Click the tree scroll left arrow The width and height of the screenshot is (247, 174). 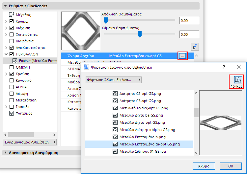[x=5, y=135]
